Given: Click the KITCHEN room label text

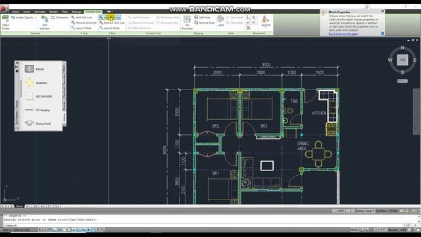Looking at the screenshot, I should (319, 113).
